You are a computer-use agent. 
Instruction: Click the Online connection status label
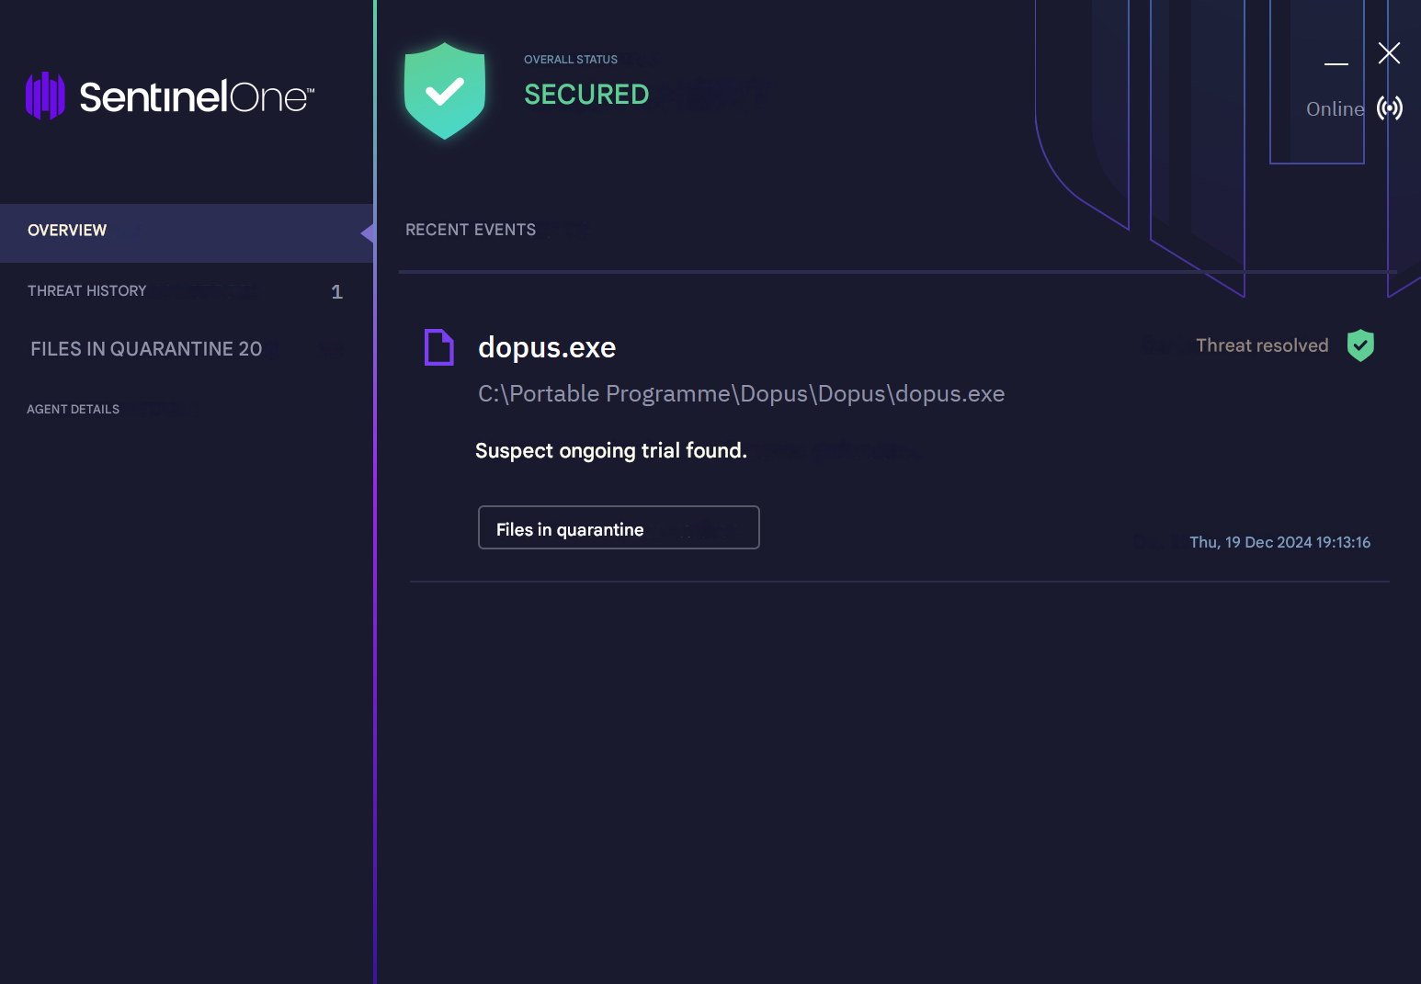click(x=1336, y=108)
